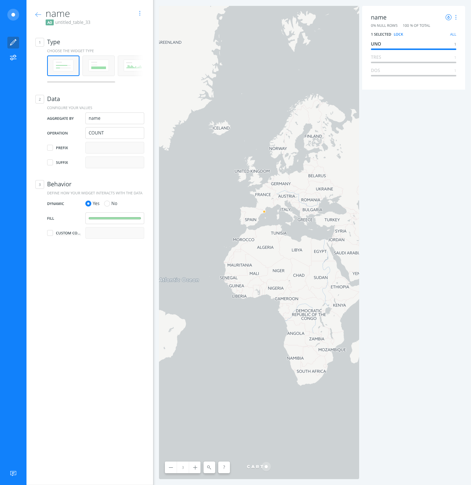Enable the Suffix checkbox
The width and height of the screenshot is (471, 485).
50,162
